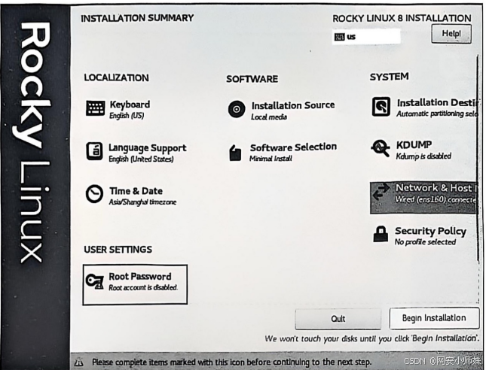Click the Software Selection package icon
Viewport: 486px width, 370px height.
click(236, 152)
